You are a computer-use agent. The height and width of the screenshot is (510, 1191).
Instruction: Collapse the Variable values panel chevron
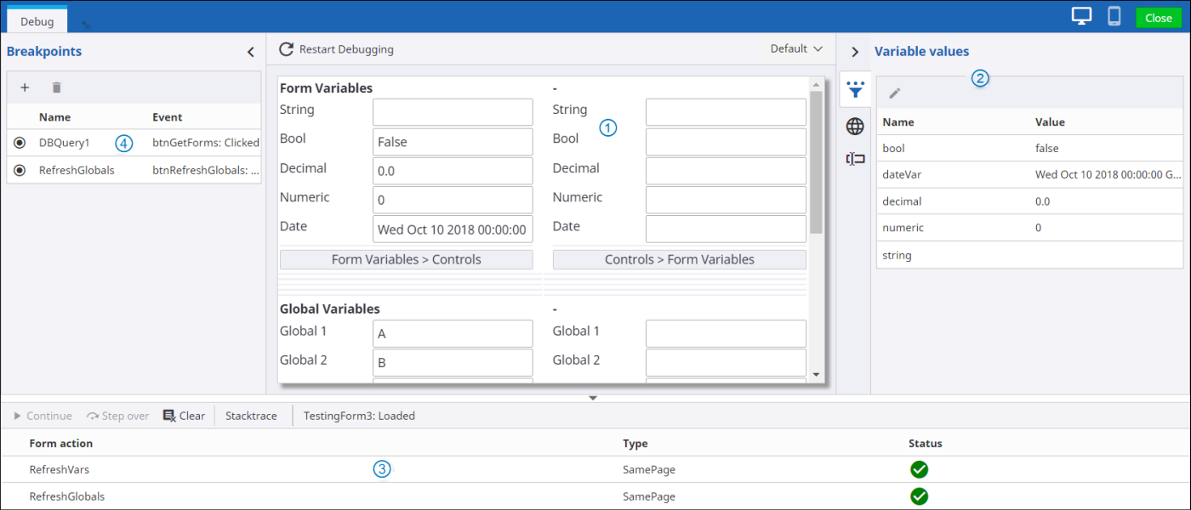click(x=855, y=52)
